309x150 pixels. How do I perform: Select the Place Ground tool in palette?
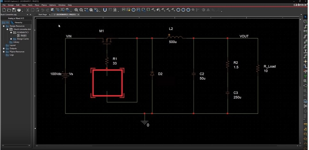tap(305, 76)
